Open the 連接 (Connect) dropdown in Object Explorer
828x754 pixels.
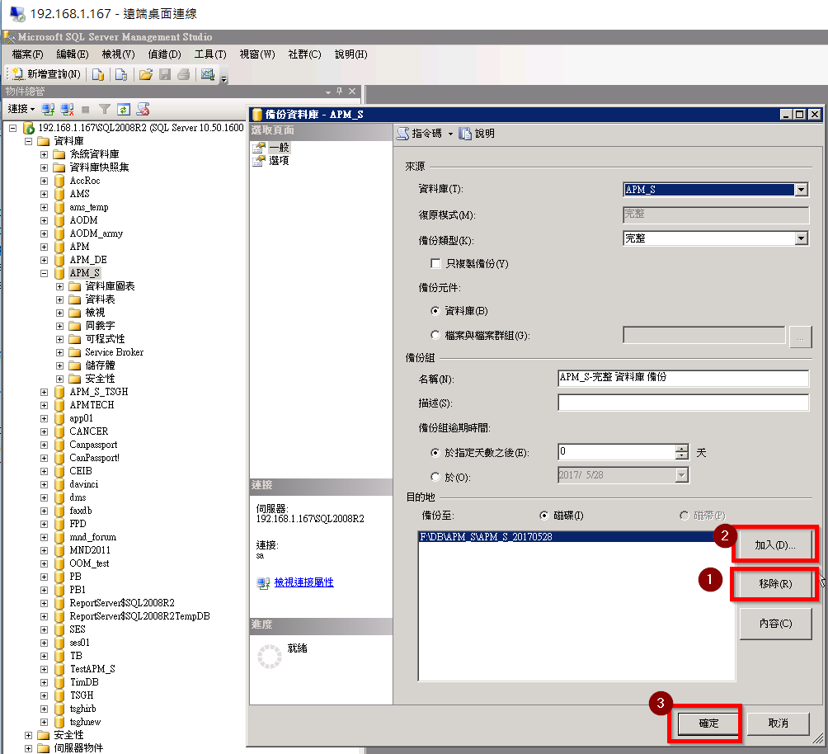[x=21, y=109]
